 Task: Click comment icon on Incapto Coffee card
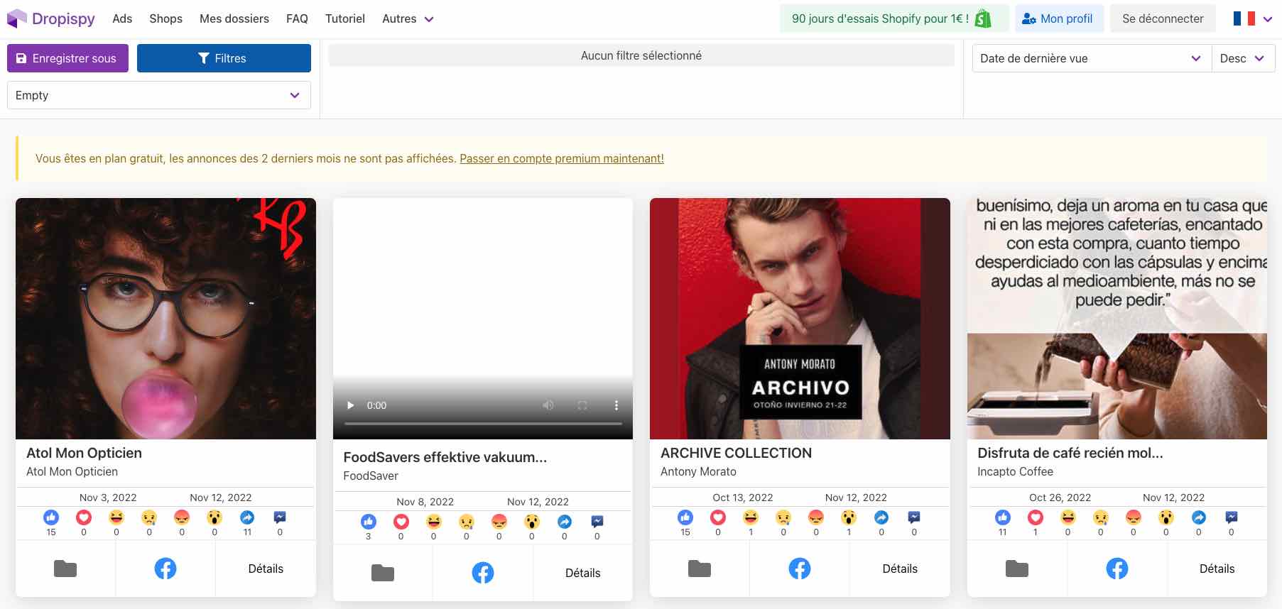click(1232, 517)
